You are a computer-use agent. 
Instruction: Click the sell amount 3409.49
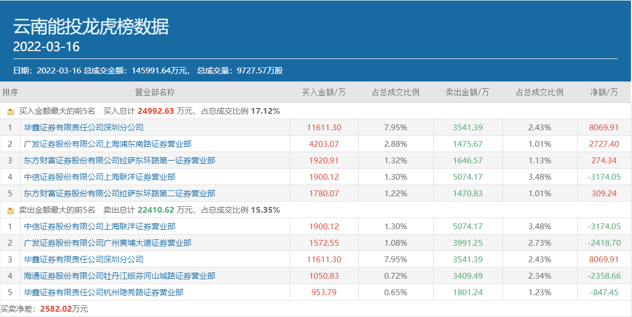pos(468,276)
